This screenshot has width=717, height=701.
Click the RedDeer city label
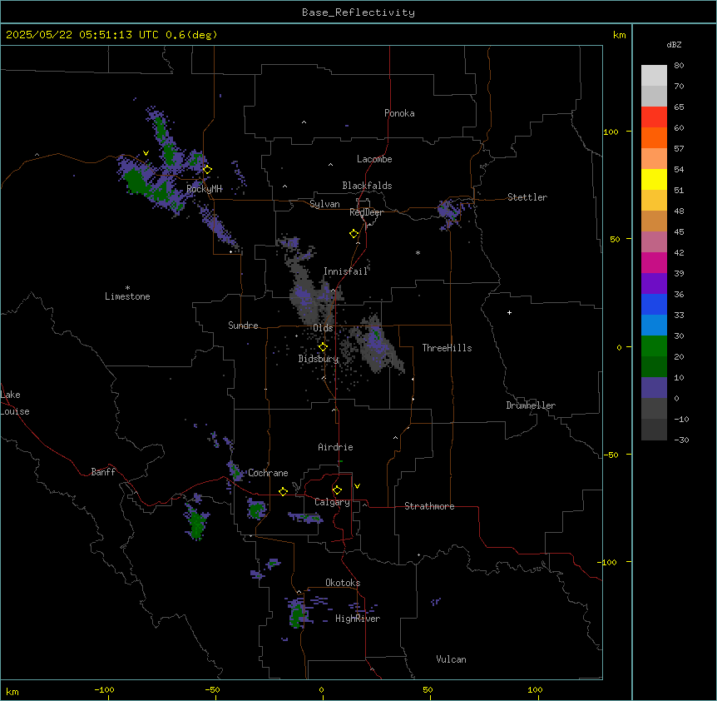(366, 212)
